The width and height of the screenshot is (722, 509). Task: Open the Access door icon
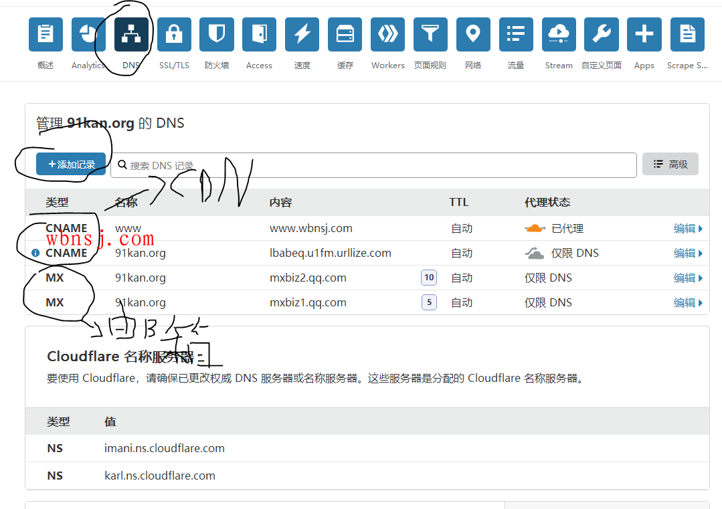point(259,35)
